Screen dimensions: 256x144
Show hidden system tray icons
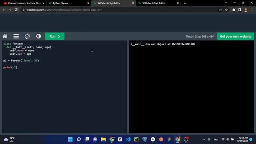pos(204,140)
